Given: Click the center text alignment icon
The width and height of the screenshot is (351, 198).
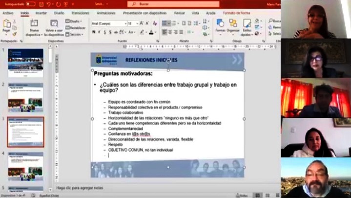Looking at the screenshot, I should coord(170,32).
